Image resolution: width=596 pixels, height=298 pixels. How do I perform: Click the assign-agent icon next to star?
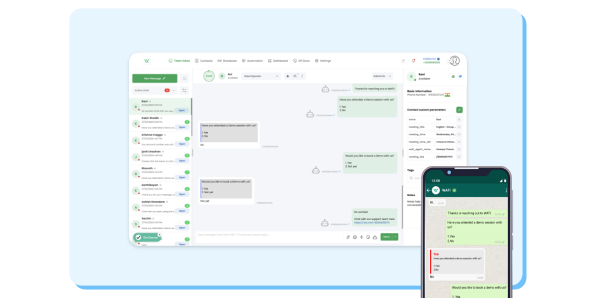295,76
